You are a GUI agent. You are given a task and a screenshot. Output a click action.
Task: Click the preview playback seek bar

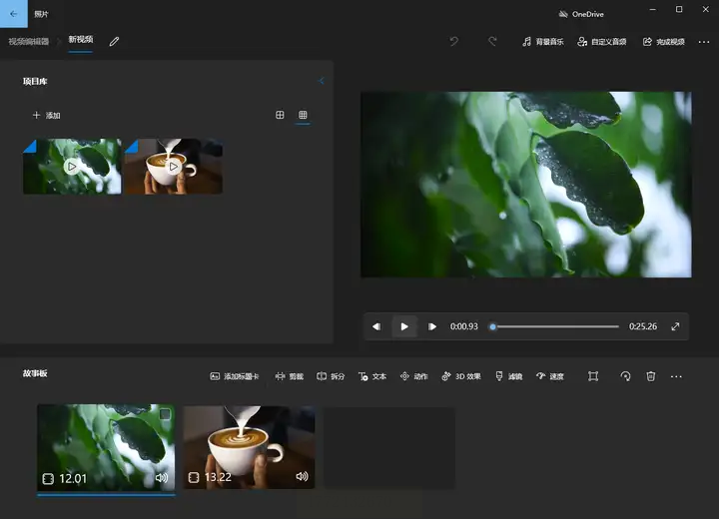coord(554,326)
